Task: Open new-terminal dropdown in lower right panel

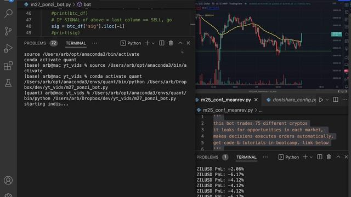Action: point(311,157)
